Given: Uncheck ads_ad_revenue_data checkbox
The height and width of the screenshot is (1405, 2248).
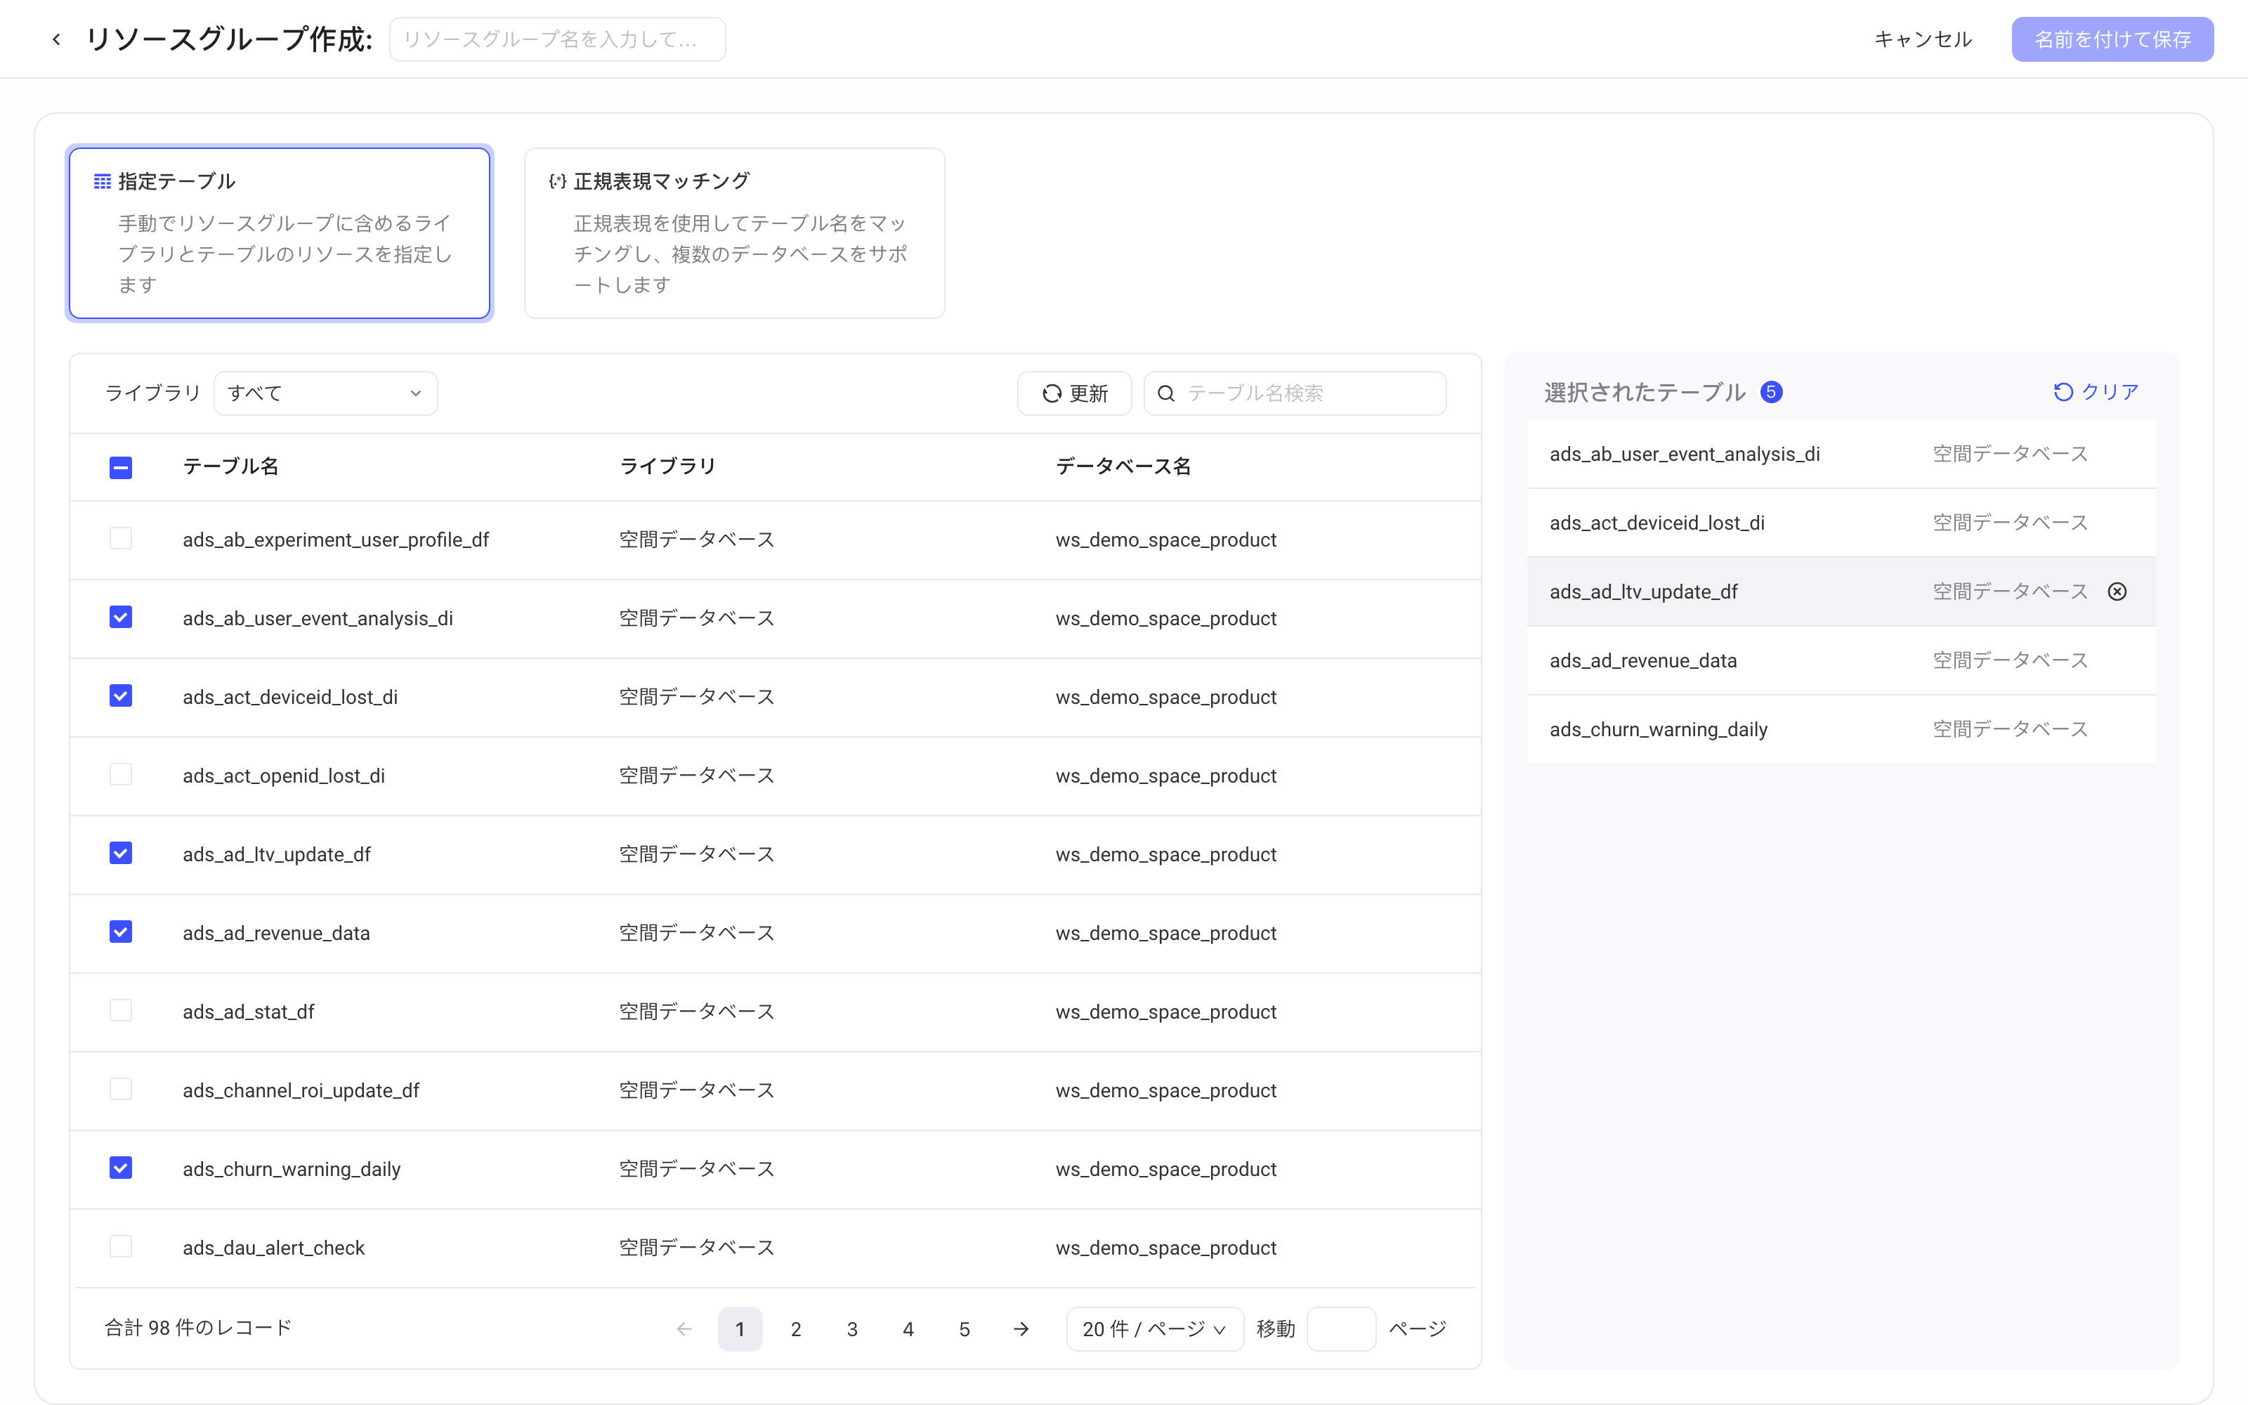Looking at the screenshot, I should 121,932.
